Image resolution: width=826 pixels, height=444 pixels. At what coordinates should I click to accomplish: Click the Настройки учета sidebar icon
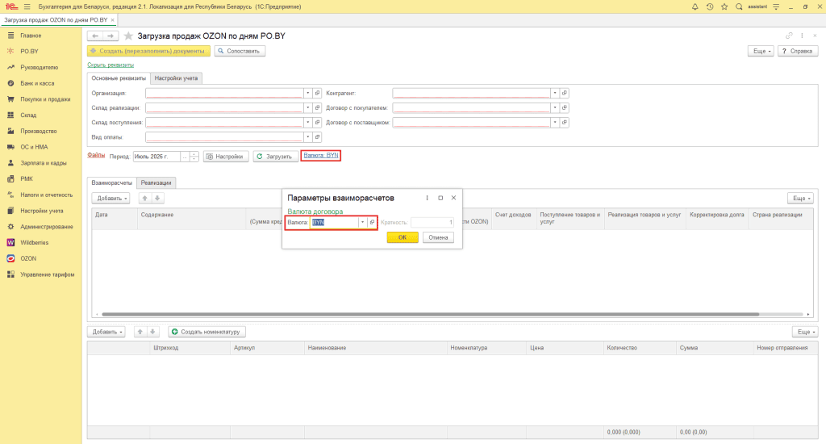(10, 211)
